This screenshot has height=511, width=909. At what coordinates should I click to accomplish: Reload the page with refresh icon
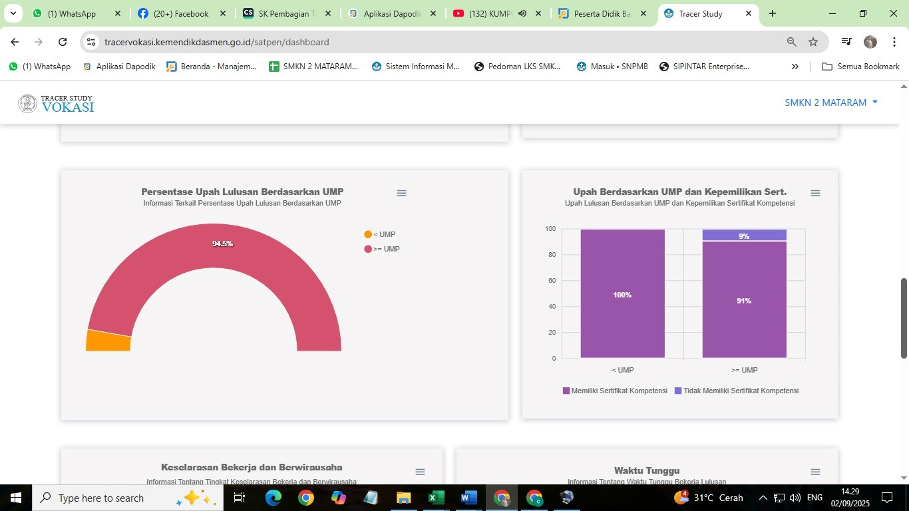pyautogui.click(x=63, y=42)
